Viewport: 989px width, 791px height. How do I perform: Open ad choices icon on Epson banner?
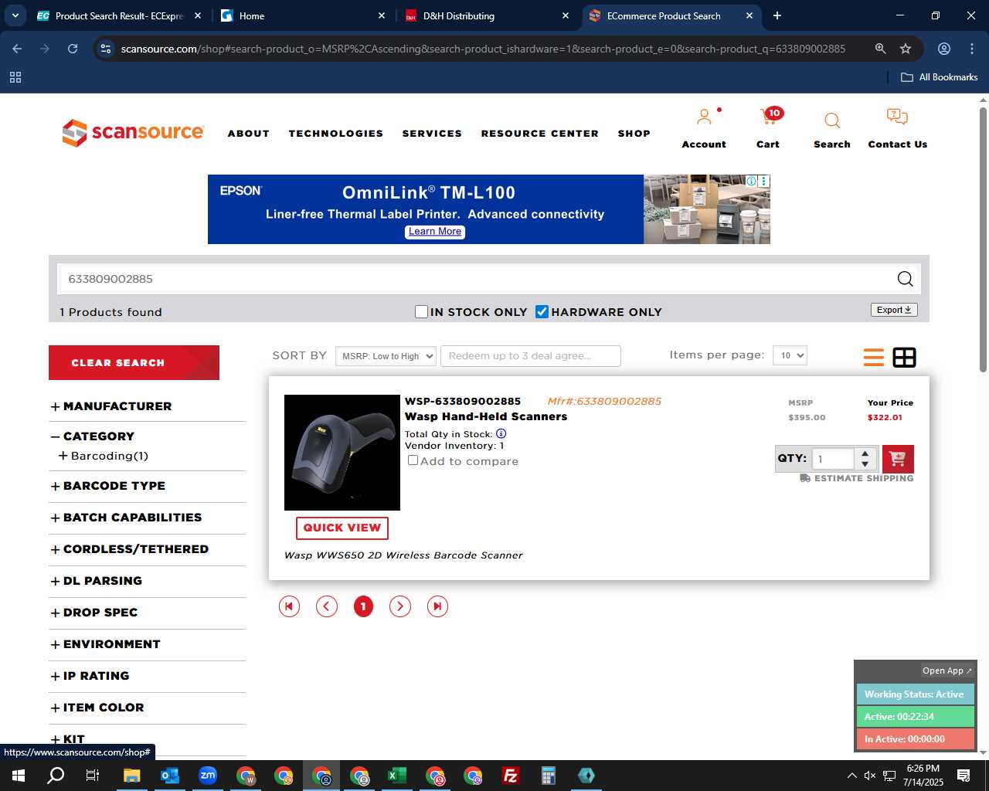[751, 181]
